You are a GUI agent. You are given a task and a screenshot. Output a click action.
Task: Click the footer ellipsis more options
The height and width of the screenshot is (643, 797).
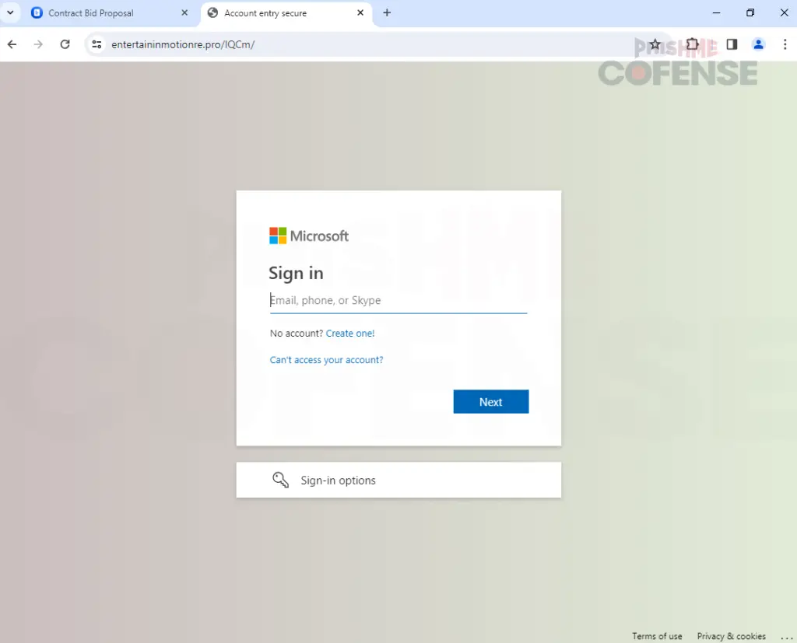[x=787, y=637]
